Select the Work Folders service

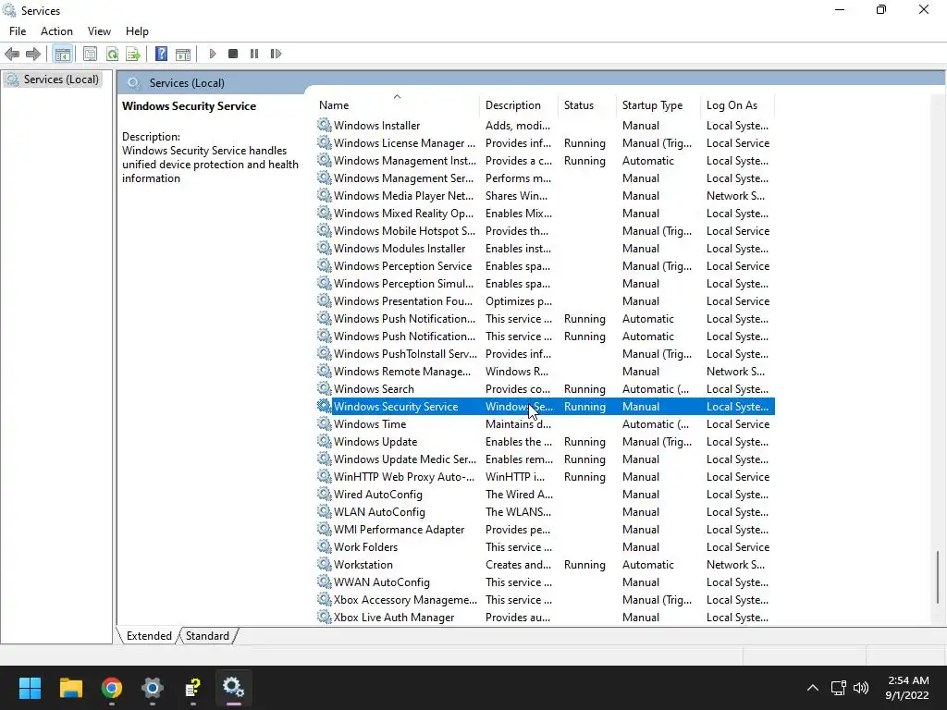point(546,547)
